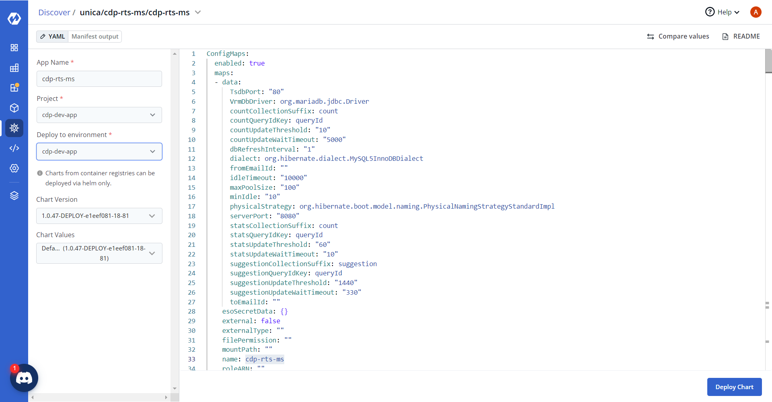This screenshot has width=772, height=402.
Task: Open the Applications grid icon in sidebar
Action: click(14, 48)
